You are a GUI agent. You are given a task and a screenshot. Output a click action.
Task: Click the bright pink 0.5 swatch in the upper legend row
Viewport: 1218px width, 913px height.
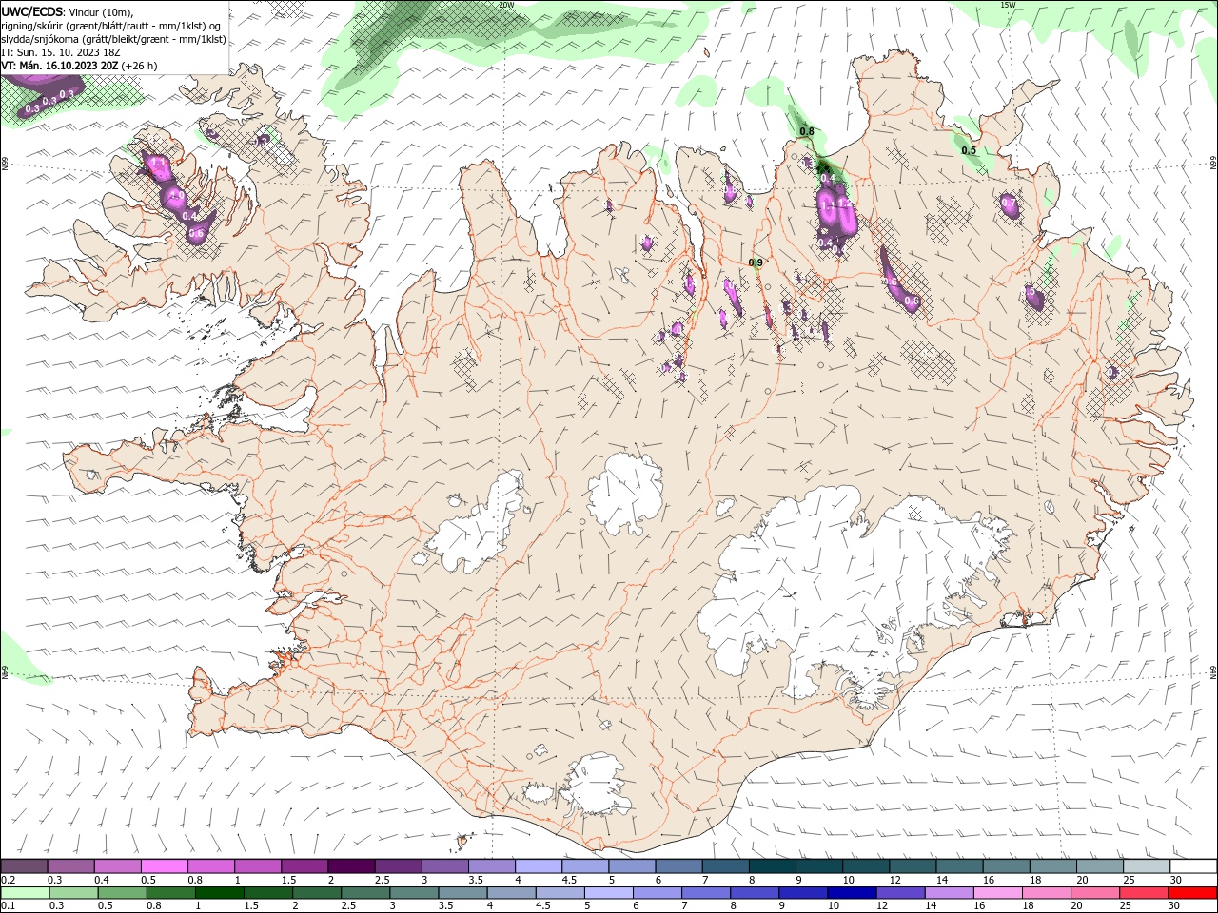pos(164,866)
